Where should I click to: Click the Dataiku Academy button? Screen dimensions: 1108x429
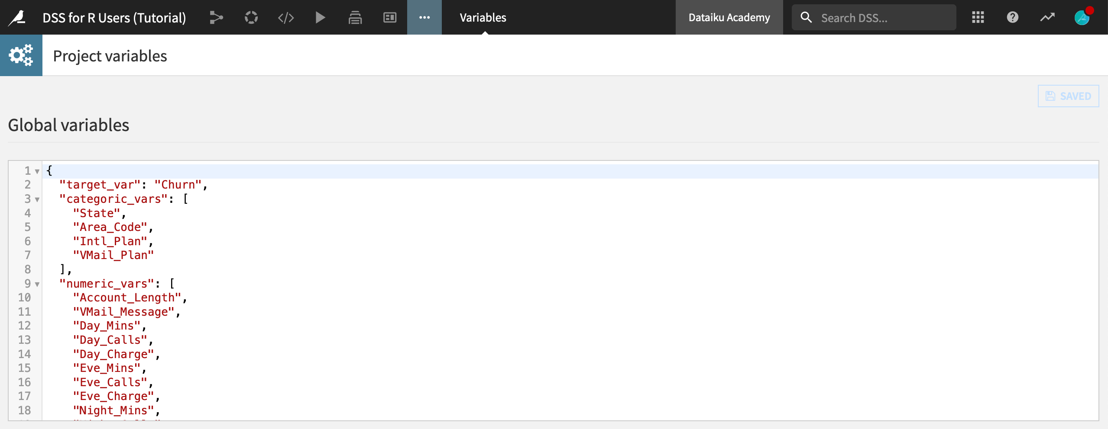pos(729,17)
